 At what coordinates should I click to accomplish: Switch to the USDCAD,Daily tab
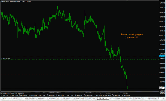pyautogui.click(x=54, y=98)
